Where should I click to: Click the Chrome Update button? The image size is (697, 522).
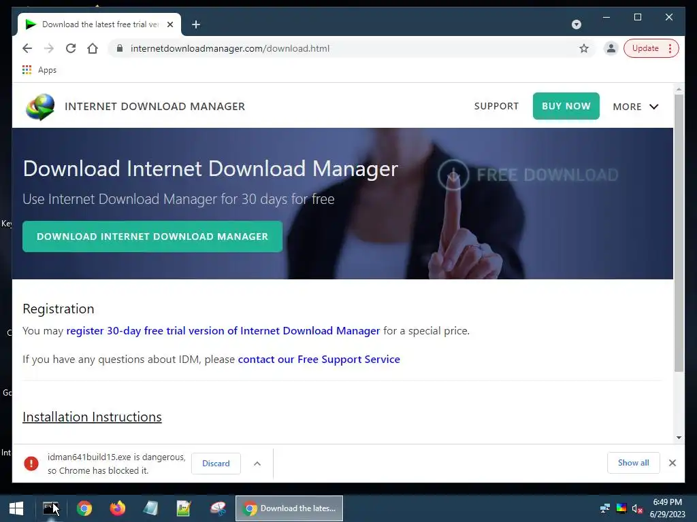pos(645,48)
